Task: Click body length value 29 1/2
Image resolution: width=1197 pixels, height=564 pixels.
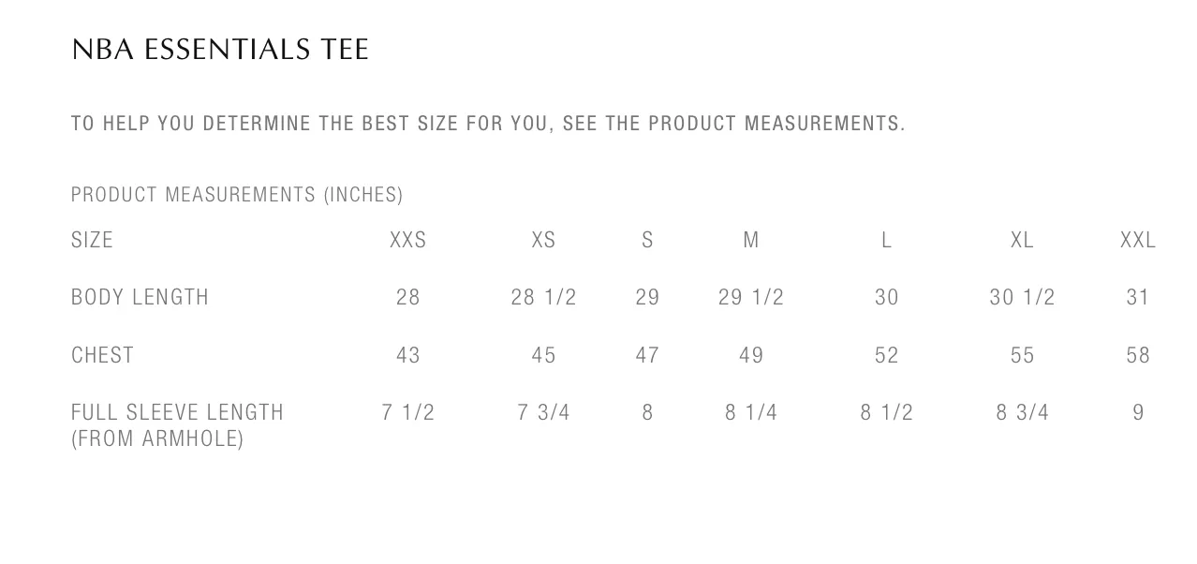Action: (751, 298)
